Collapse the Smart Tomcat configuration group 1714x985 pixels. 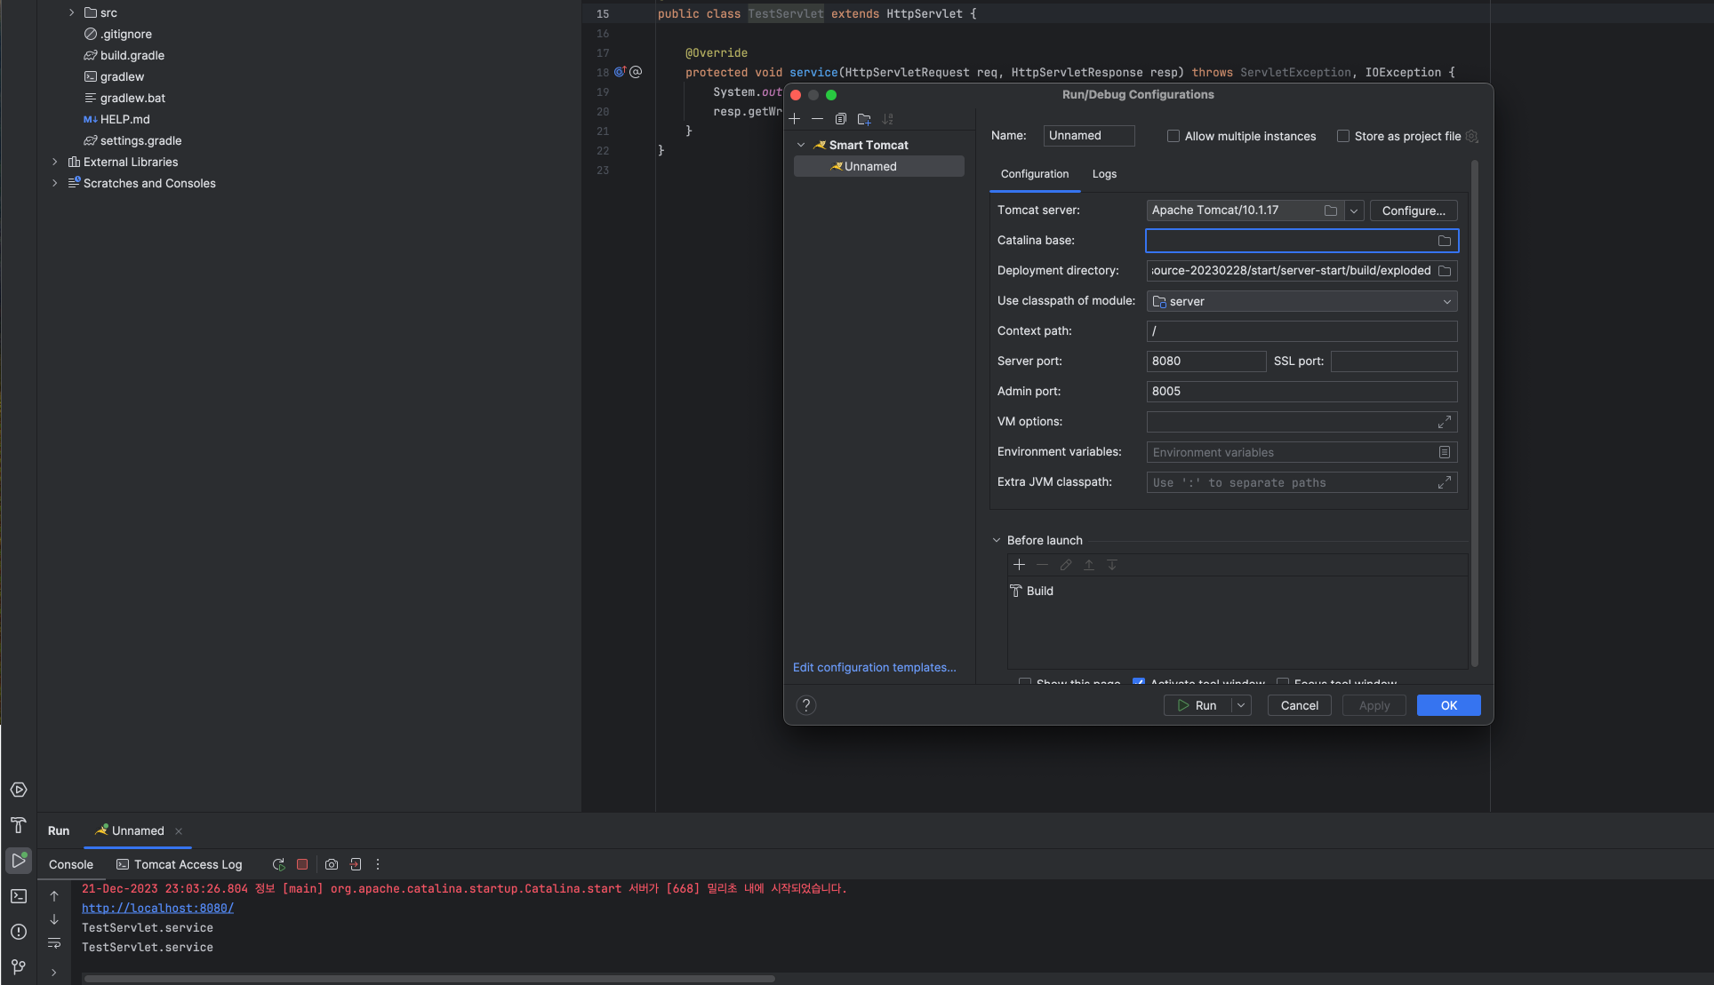click(x=801, y=145)
